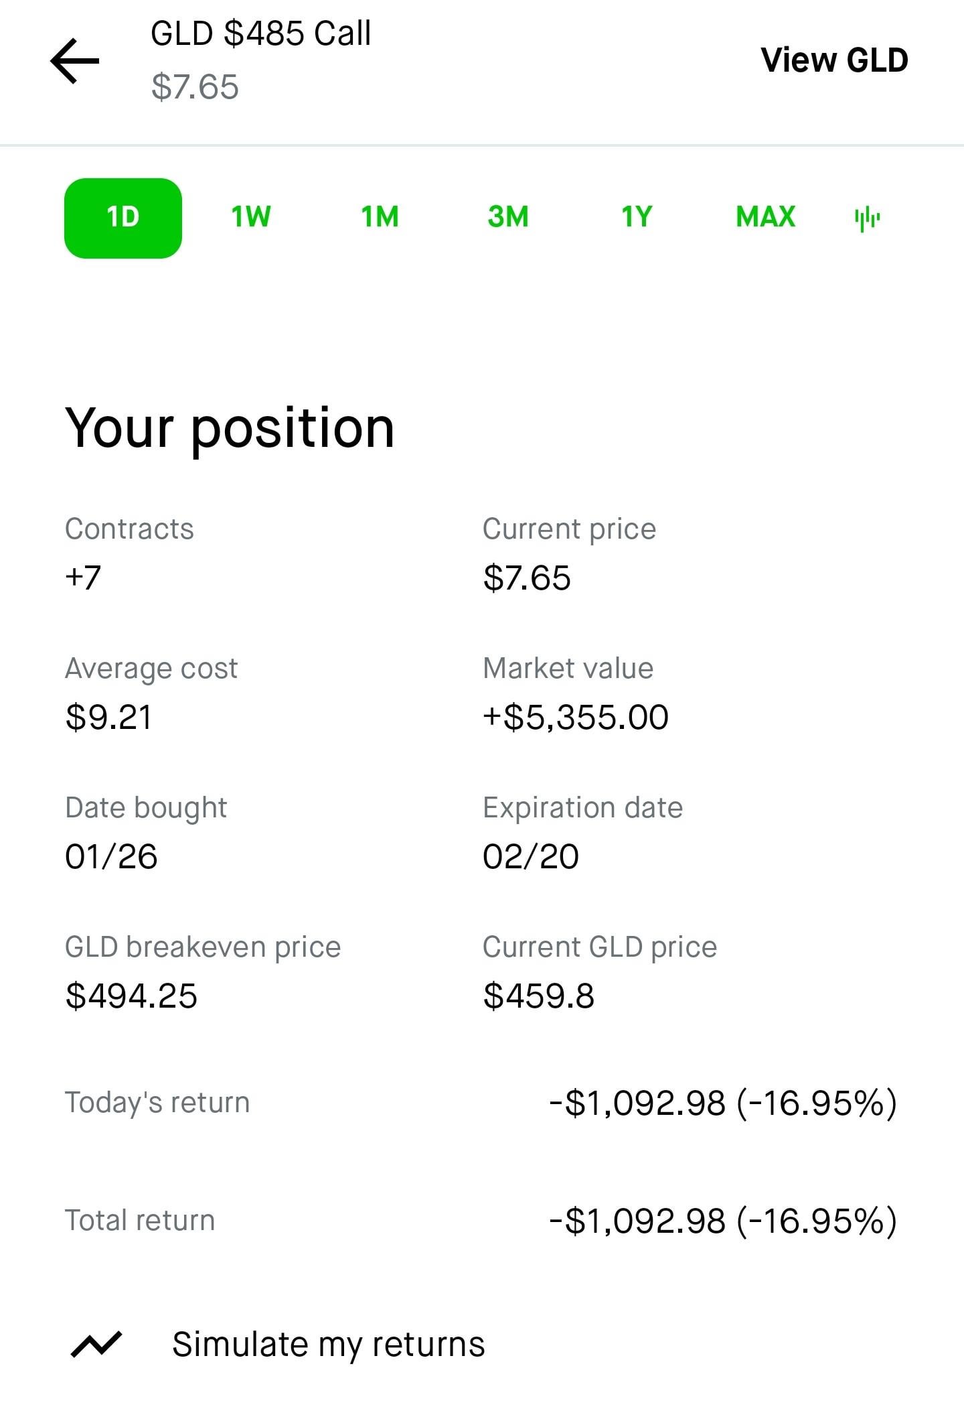Switch to the 1W time range
The image size is (964, 1417).
coord(251,218)
